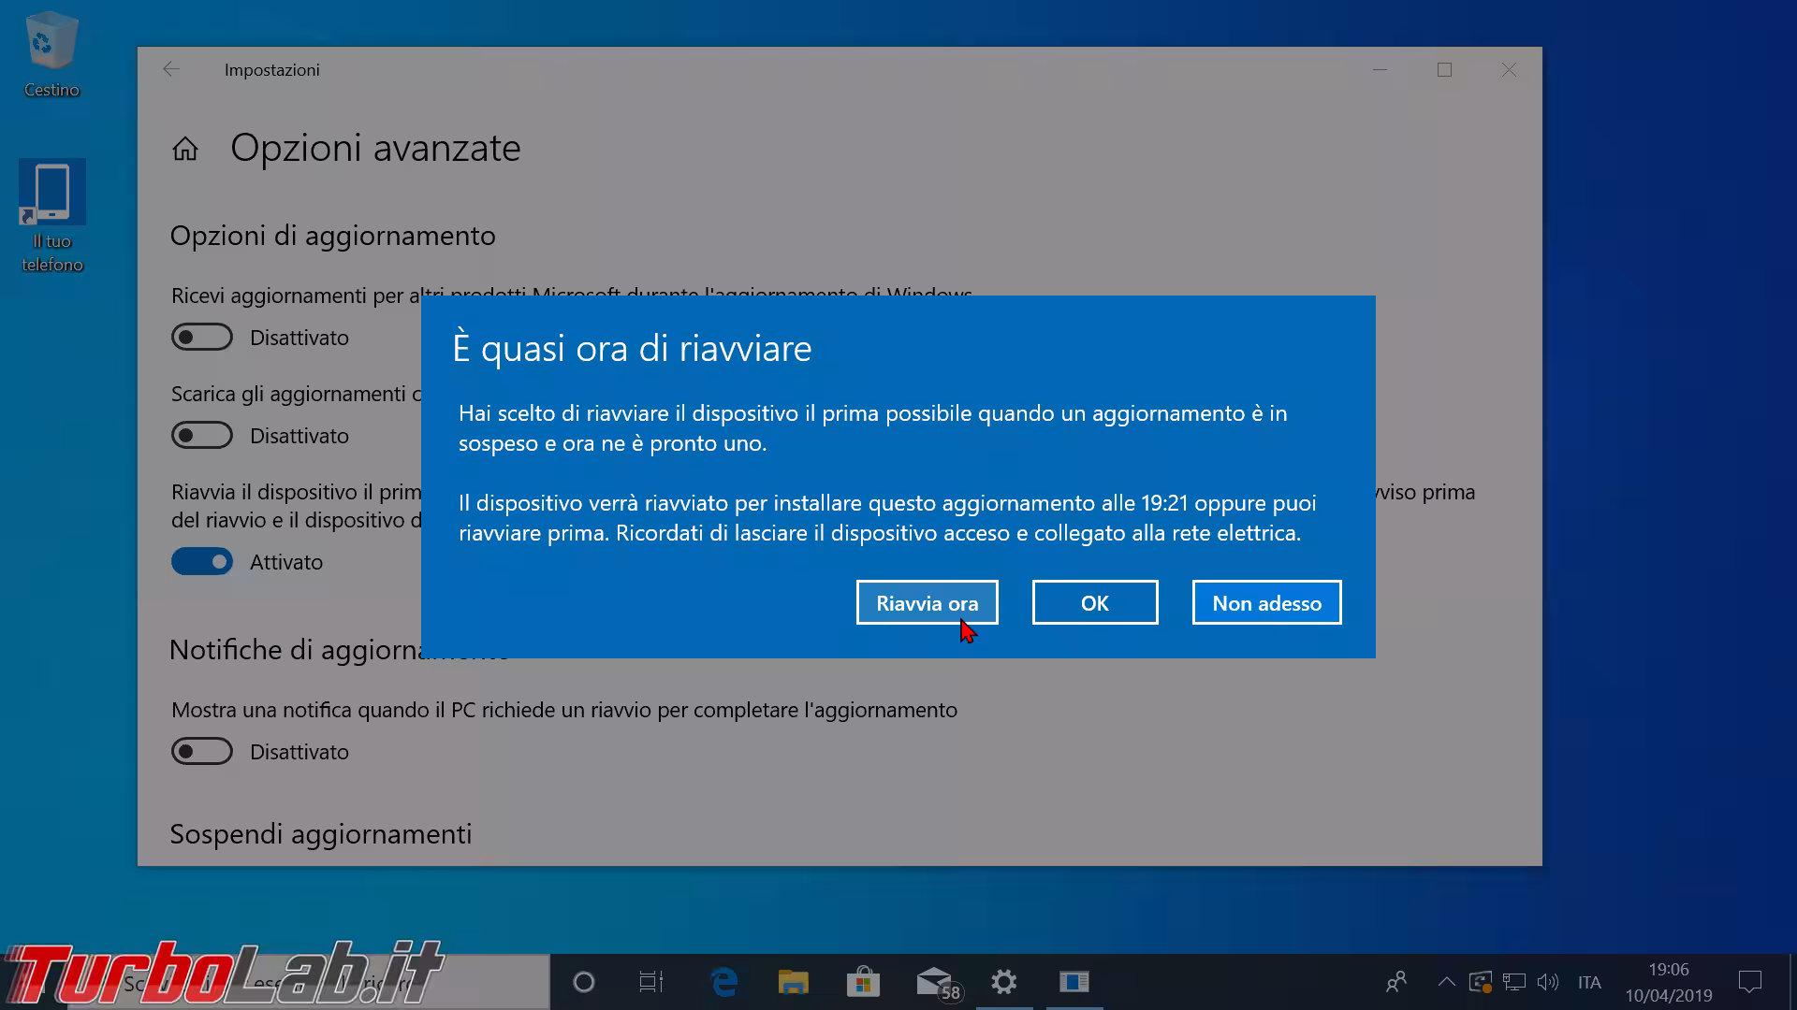Open Cortana circle on taskbar
Viewport: 1797px width, 1010px height.
(x=583, y=982)
